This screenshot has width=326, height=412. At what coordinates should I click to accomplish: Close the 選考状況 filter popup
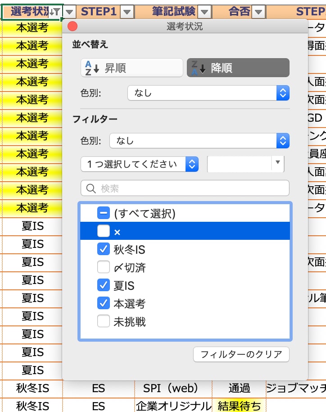pos(72,26)
